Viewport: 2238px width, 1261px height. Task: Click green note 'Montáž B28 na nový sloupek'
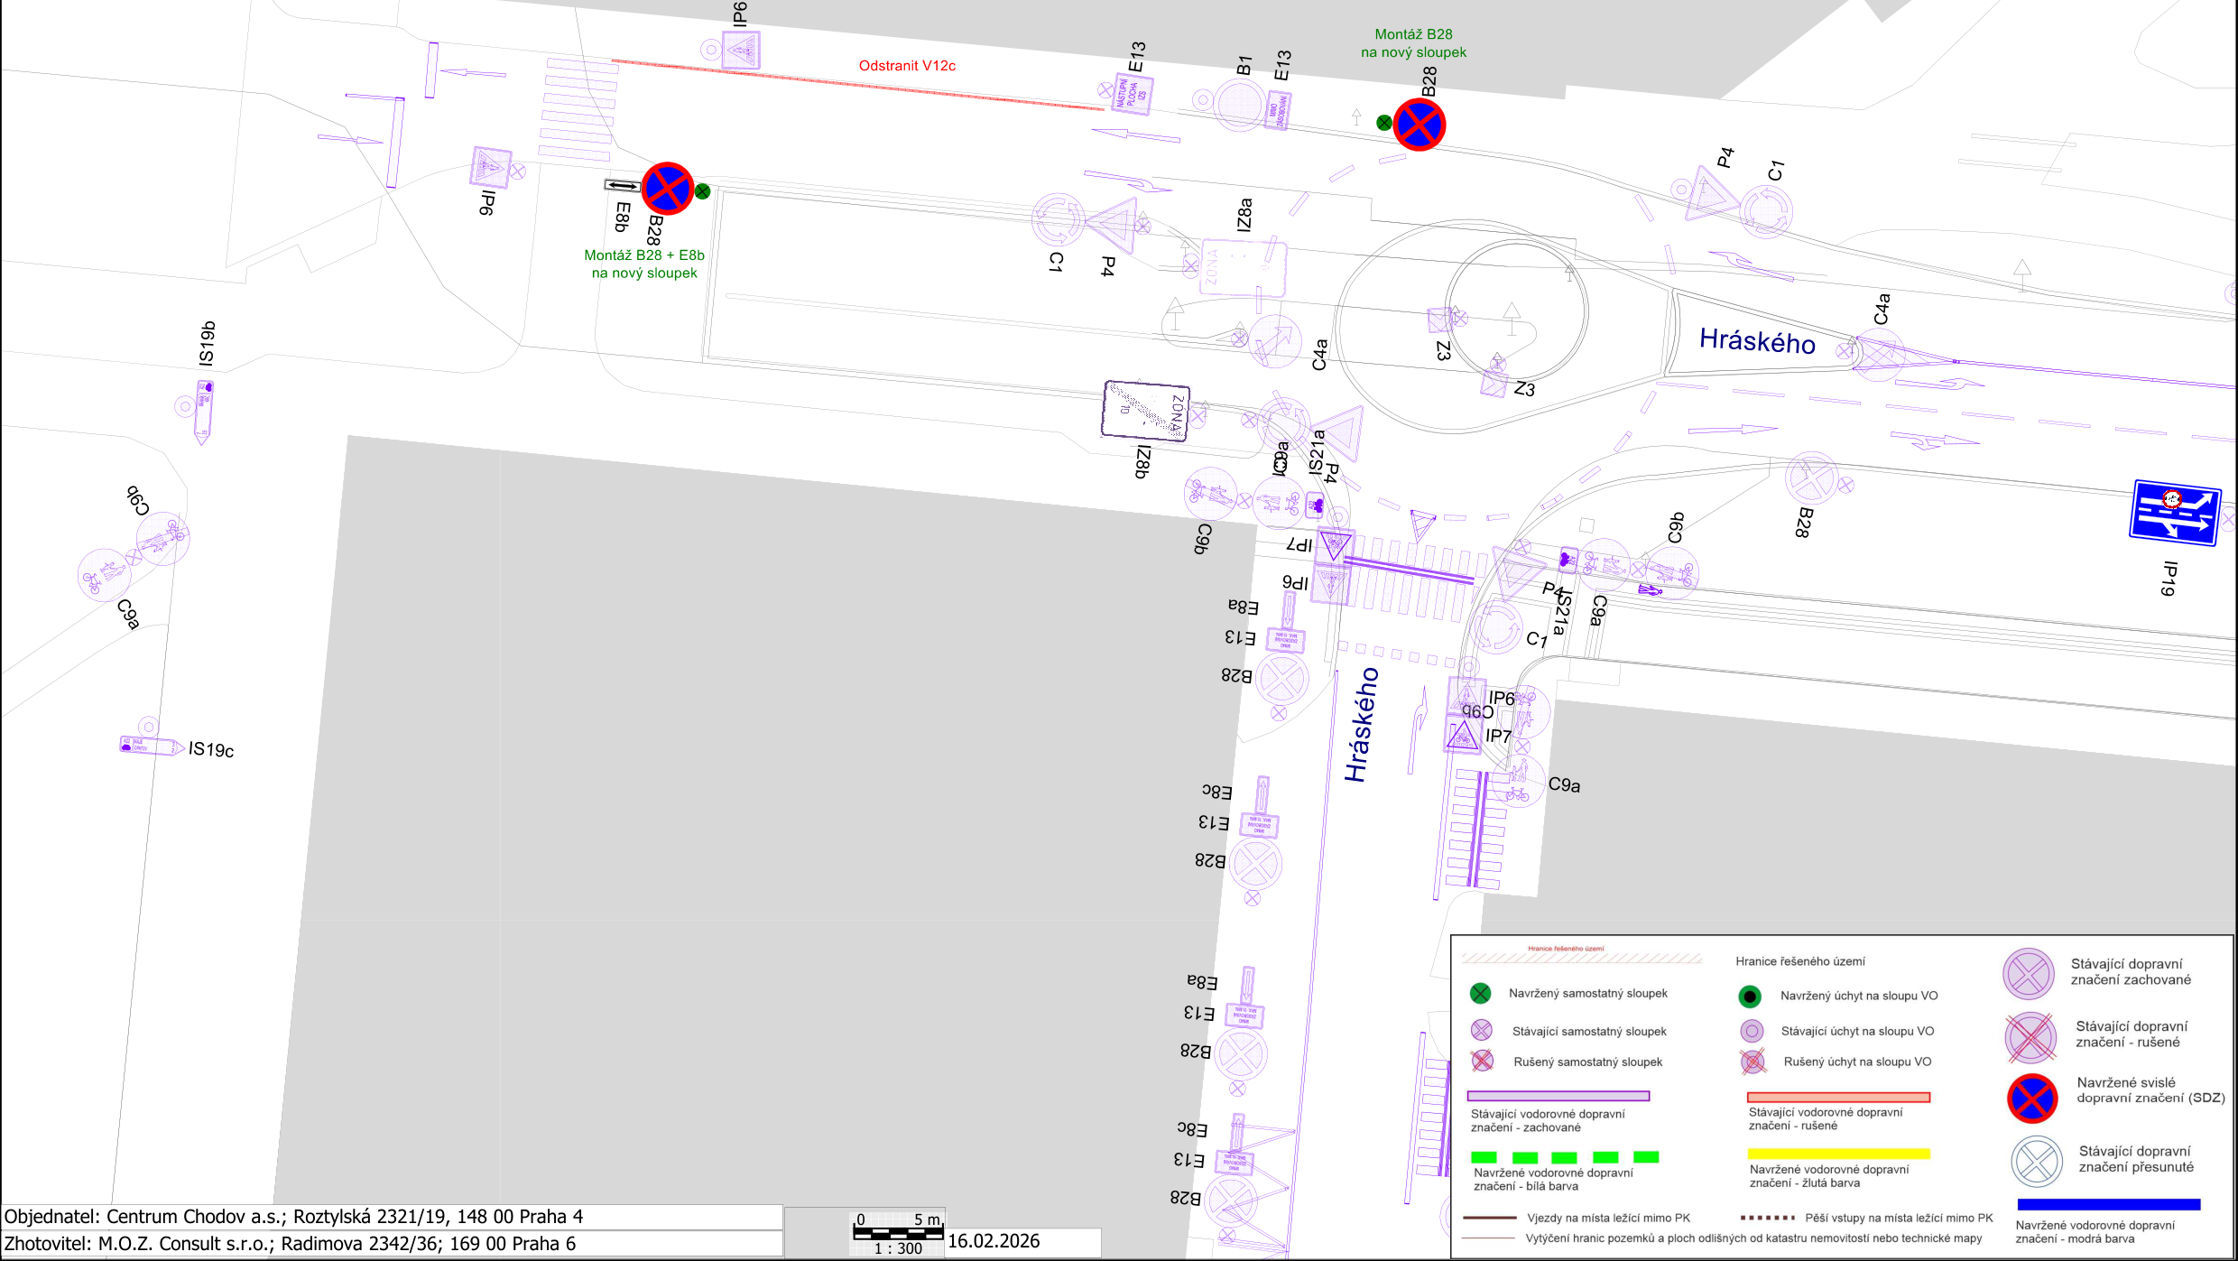tap(1413, 43)
